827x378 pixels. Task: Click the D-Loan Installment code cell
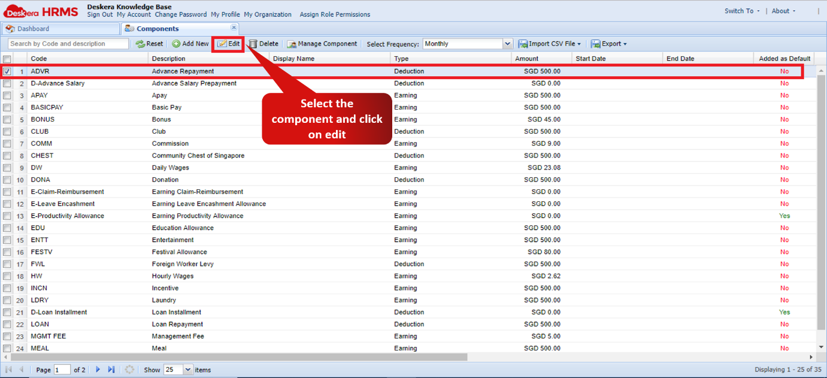pyautogui.click(x=59, y=312)
